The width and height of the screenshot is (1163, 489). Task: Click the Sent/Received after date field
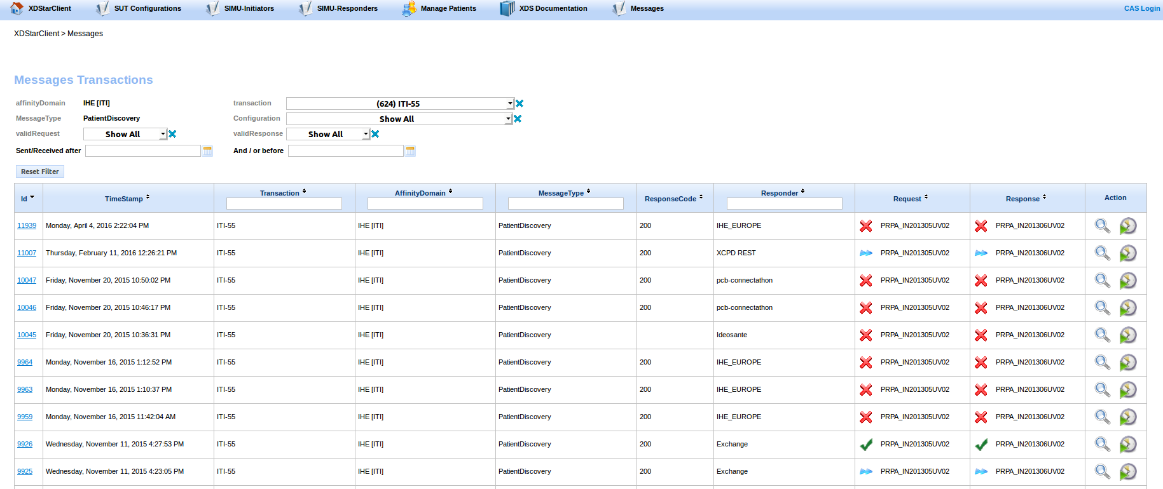click(x=143, y=151)
